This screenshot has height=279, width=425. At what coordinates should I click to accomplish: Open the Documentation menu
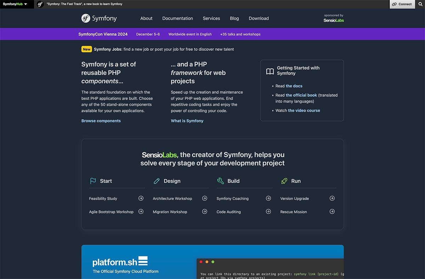click(178, 18)
